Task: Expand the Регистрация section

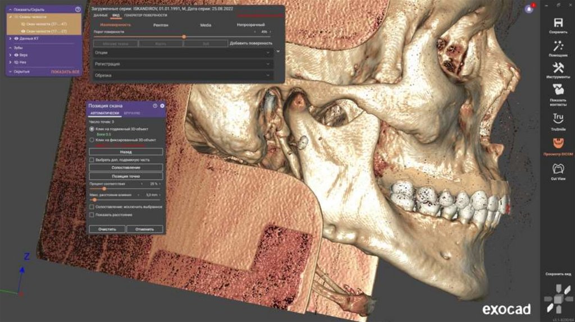Action: tap(183, 64)
